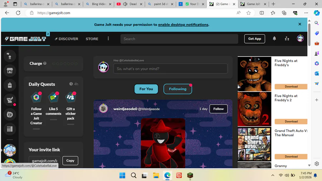The height and width of the screenshot is (181, 322).
Task: Download Grand Theft Auto V: The Manual
Action: click(x=291, y=157)
